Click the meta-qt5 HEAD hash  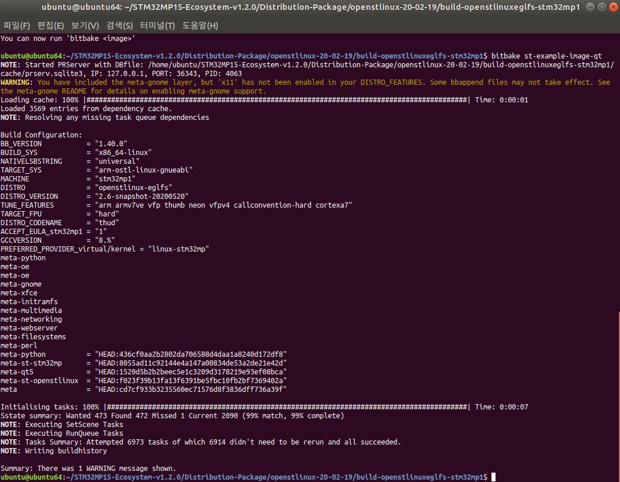tap(190, 371)
